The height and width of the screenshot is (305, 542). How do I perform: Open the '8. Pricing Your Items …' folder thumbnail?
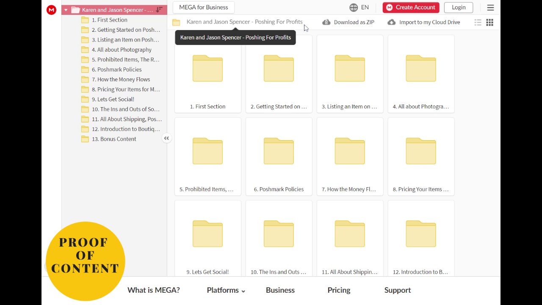[421, 157]
